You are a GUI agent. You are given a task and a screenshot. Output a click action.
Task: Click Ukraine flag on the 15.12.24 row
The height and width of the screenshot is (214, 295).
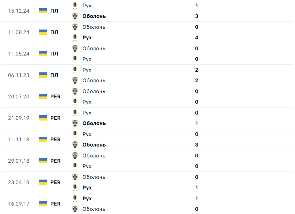[43, 11]
